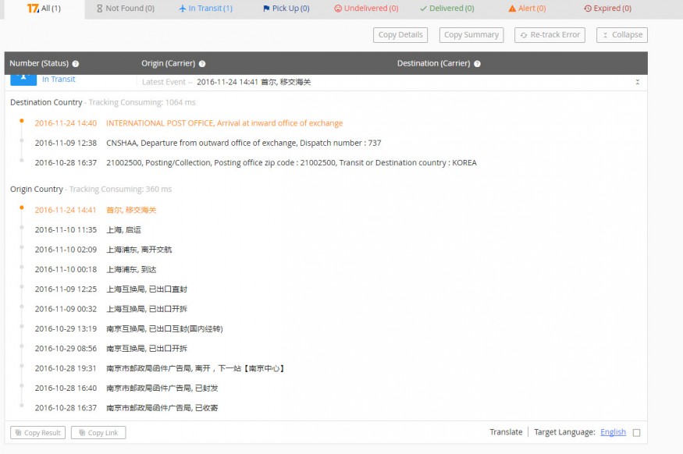Collapse the tracking row with chevron arrow
Image resolution: width=683 pixels, height=454 pixels.
click(637, 82)
